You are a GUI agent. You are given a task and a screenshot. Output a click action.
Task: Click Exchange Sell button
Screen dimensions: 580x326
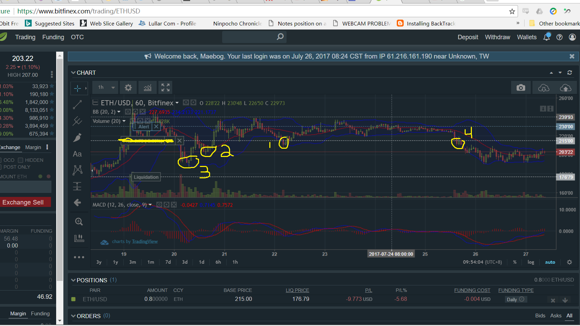[x=25, y=202]
